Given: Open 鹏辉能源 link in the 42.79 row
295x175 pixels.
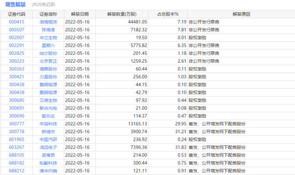Looking at the screenshot, I should (x=48, y=92).
